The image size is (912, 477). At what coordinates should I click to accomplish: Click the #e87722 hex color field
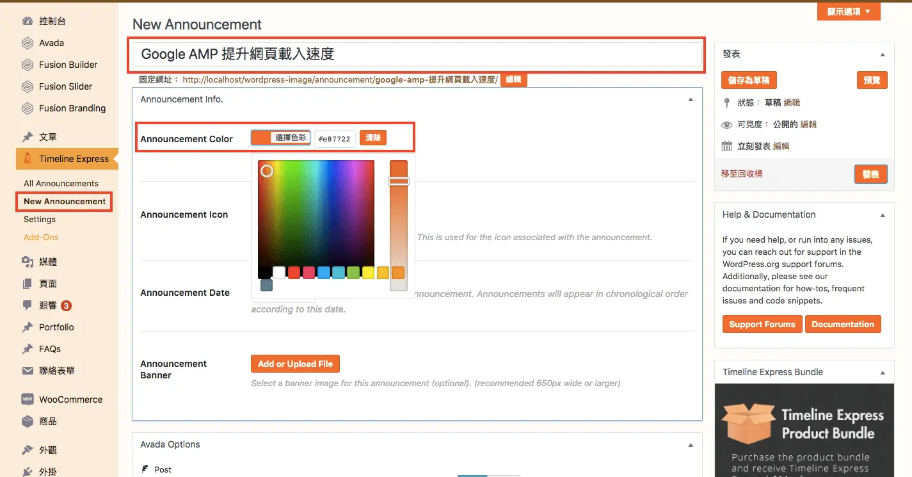click(335, 138)
